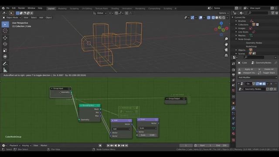
Task: Click the new scene icon beside Scene field
Action: tap(236, 8)
